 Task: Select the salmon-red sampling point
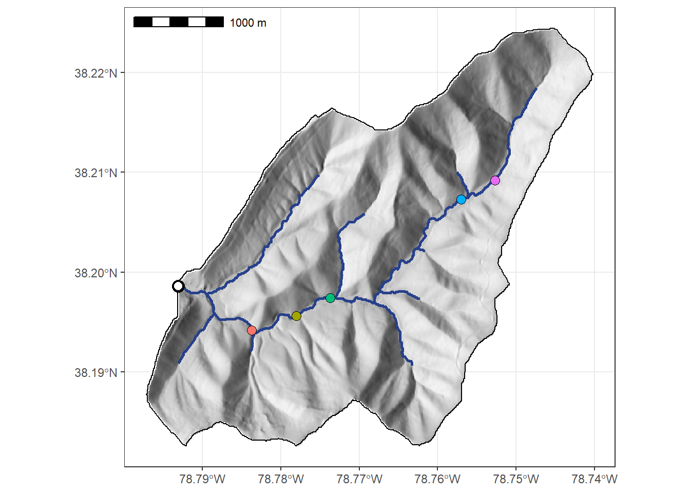click(x=252, y=330)
